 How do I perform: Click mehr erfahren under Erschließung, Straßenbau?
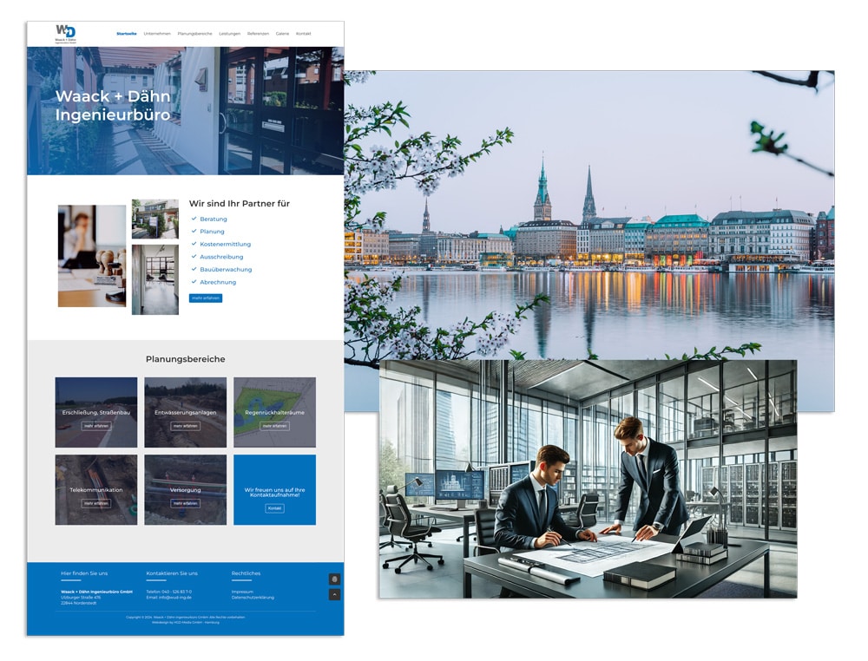coord(95,427)
